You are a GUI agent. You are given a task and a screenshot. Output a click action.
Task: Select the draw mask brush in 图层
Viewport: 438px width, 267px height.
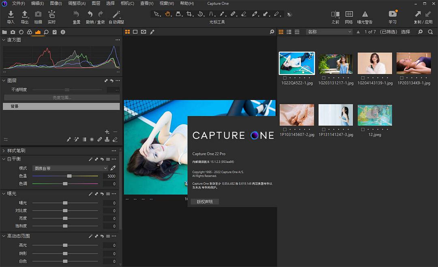pos(69,139)
